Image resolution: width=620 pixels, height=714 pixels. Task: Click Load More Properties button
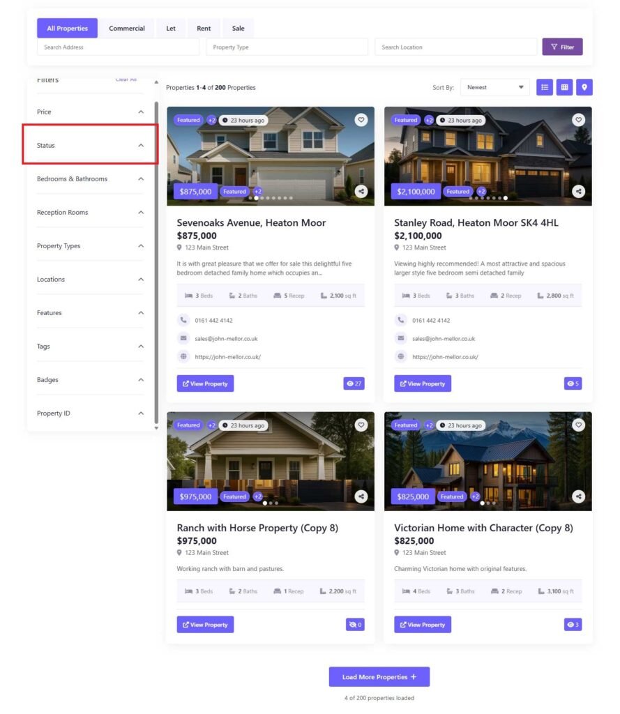[x=379, y=676]
